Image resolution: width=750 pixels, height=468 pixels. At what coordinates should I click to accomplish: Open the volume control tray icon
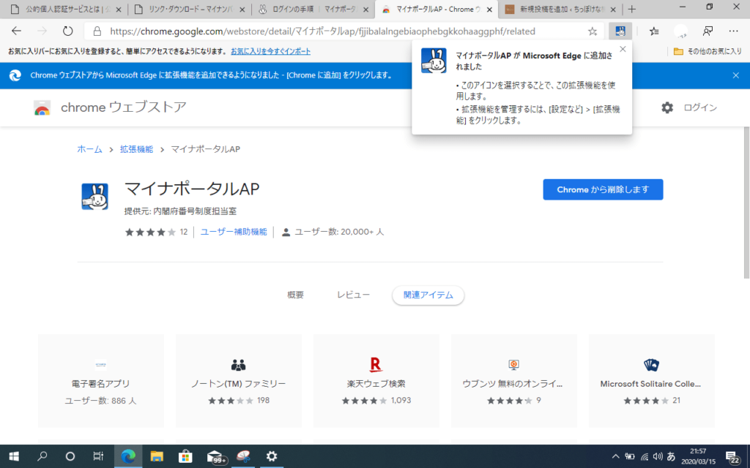(x=658, y=456)
